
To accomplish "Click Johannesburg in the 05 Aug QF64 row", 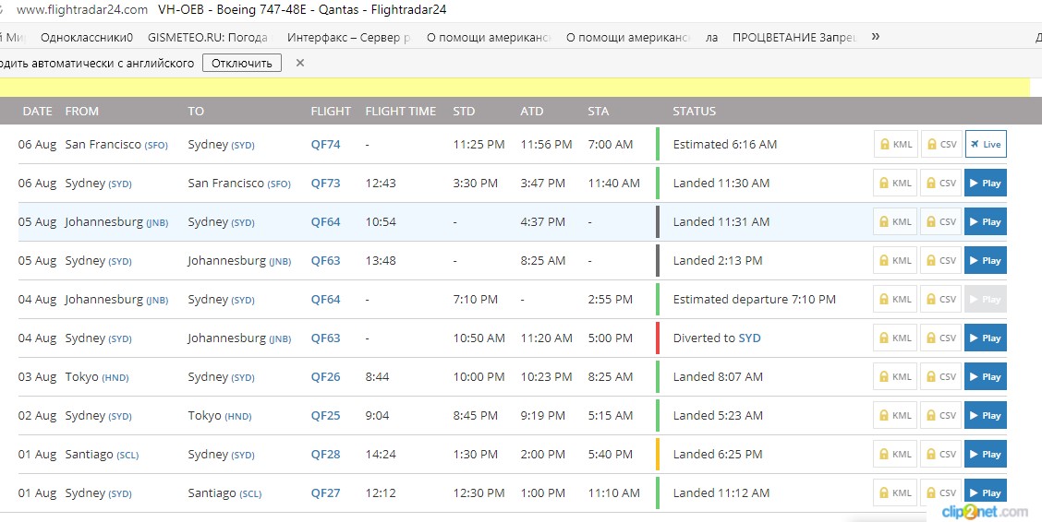I will [104, 222].
